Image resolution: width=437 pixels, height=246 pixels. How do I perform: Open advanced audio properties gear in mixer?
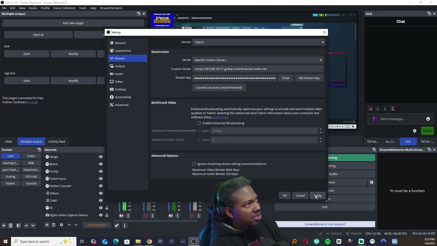(x=117, y=225)
